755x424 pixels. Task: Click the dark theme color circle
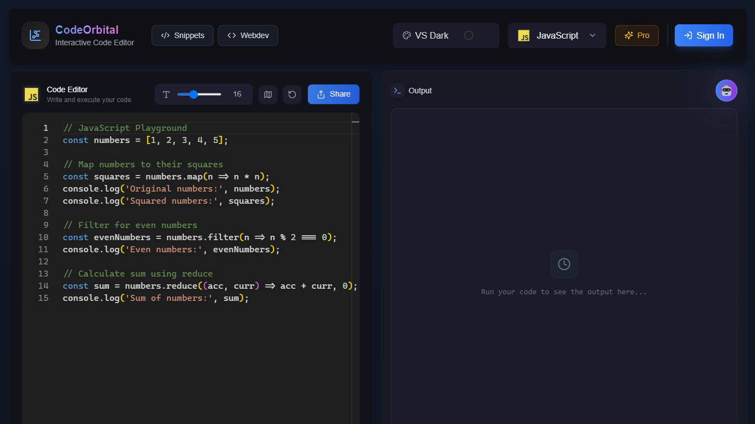pyautogui.click(x=469, y=35)
